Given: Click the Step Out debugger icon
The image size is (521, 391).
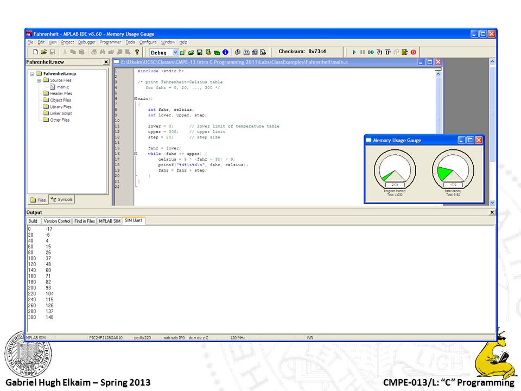Looking at the screenshot, I should (x=396, y=52).
